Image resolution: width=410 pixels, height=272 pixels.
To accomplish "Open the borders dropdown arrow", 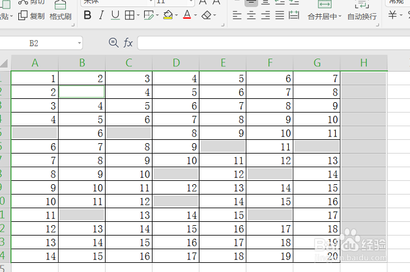I will tap(138, 16).
